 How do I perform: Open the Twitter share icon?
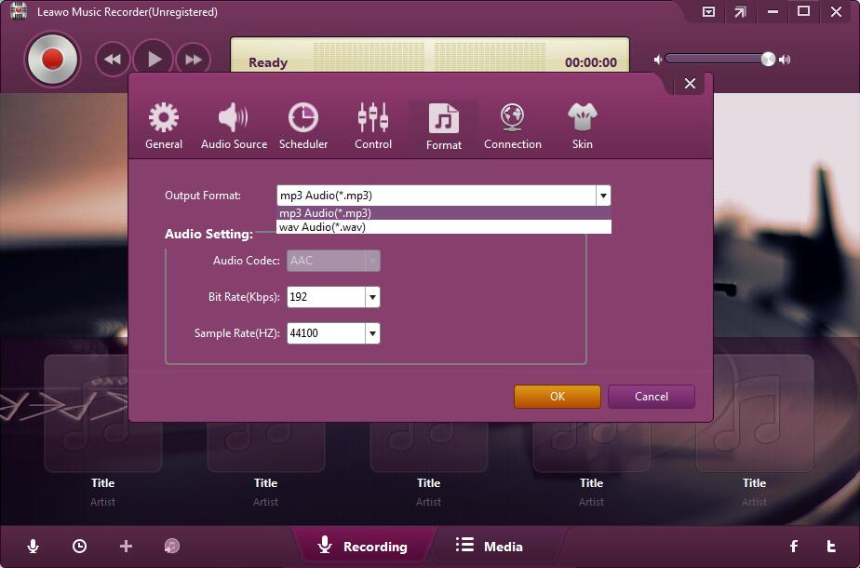coord(831,546)
